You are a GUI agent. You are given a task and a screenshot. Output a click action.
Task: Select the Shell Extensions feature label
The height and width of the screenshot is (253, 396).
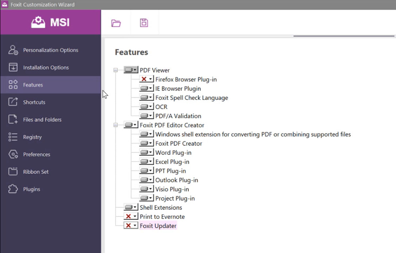click(161, 207)
